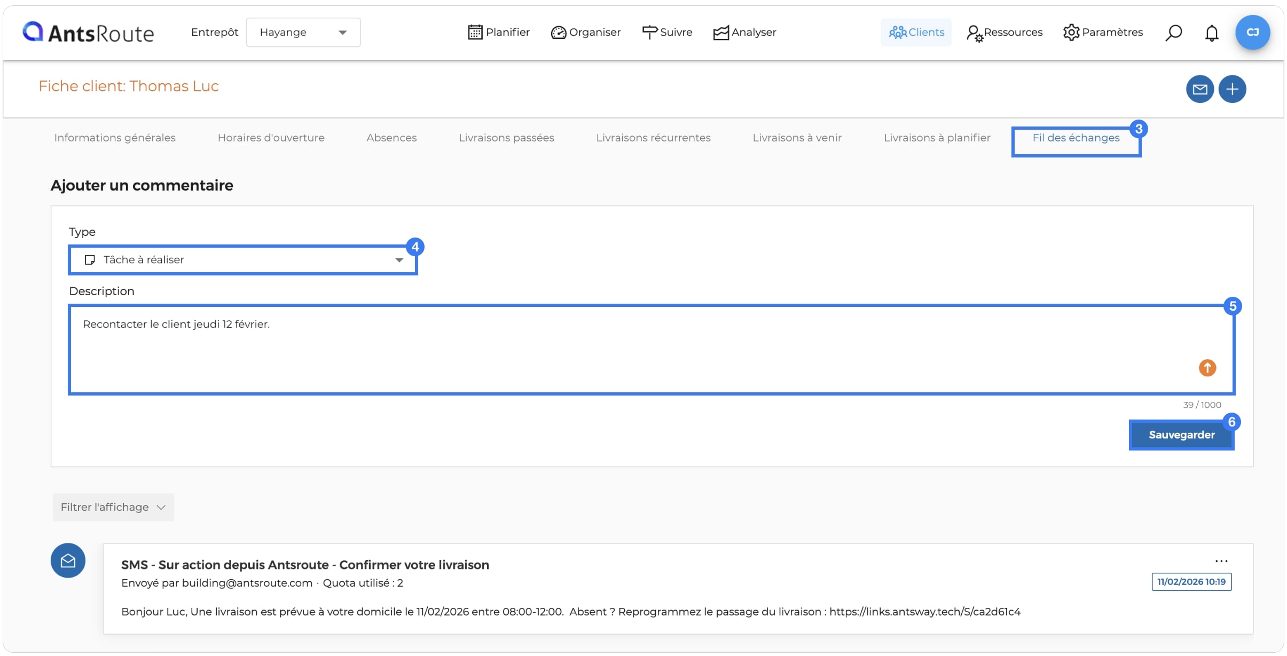Open the CJ user avatar menu

click(1252, 33)
